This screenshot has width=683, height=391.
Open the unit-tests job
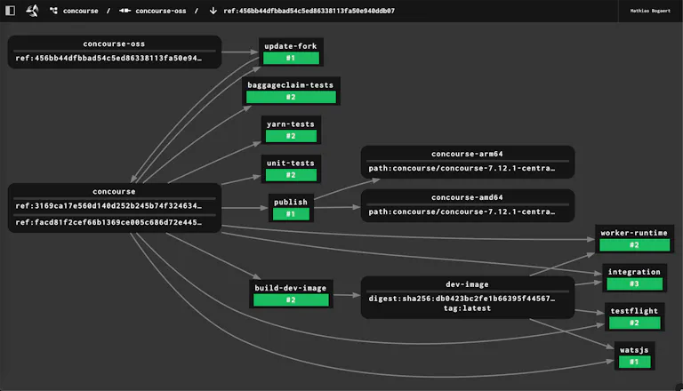pos(291,164)
